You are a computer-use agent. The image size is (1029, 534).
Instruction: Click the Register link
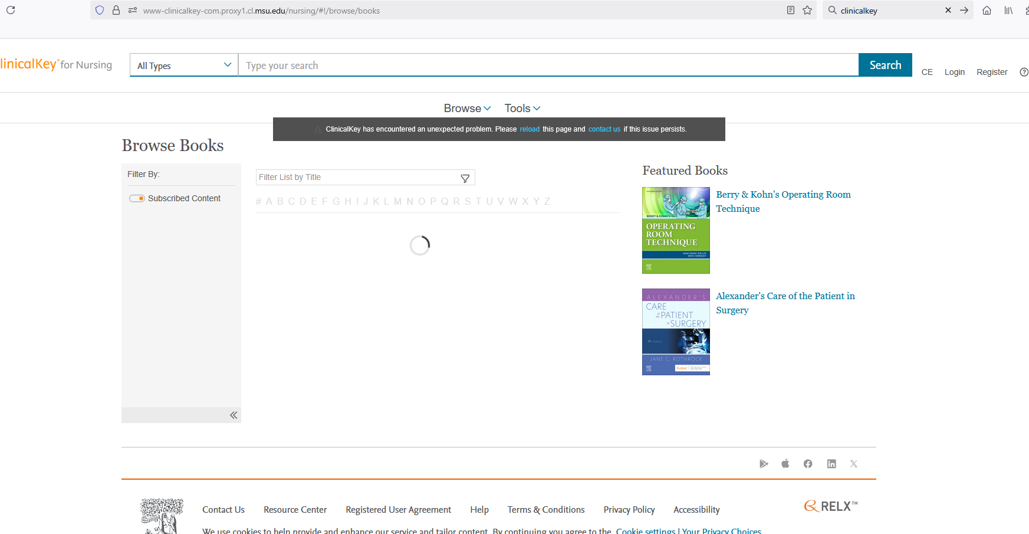pyautogui.click(x=992, y=72)
